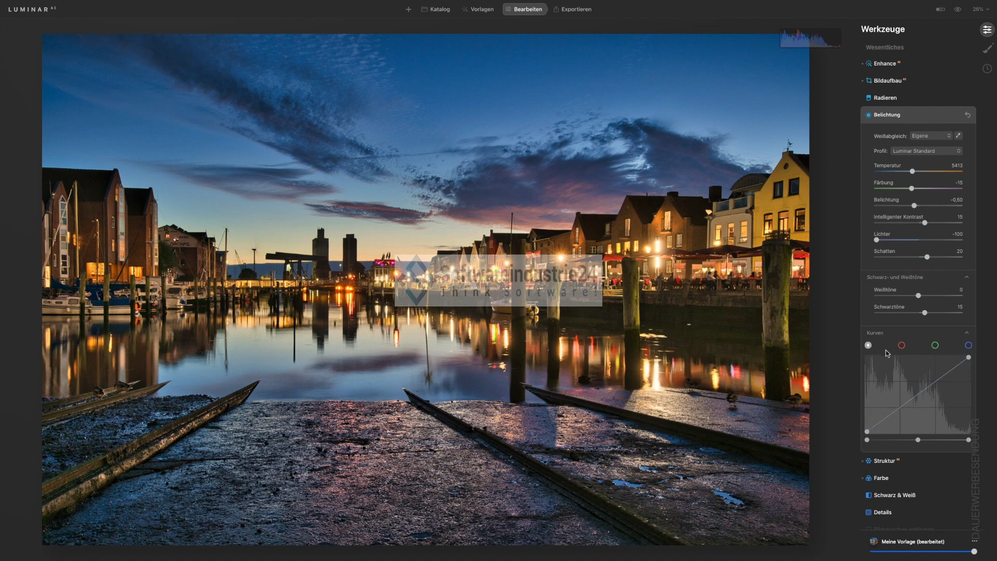The height and width of the screenshot is (561, 997).
Task: Open the tools sliders panel icon
Action: [x=987, y=30]
